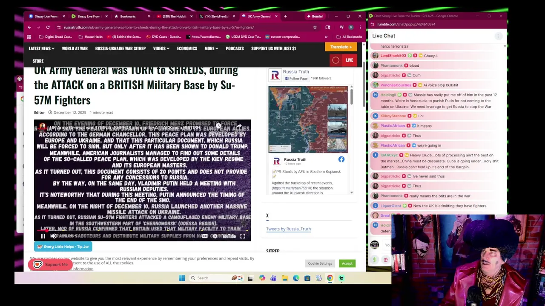
Task: Open Gemini button in Chrome
Action: [x=315, y=16]
